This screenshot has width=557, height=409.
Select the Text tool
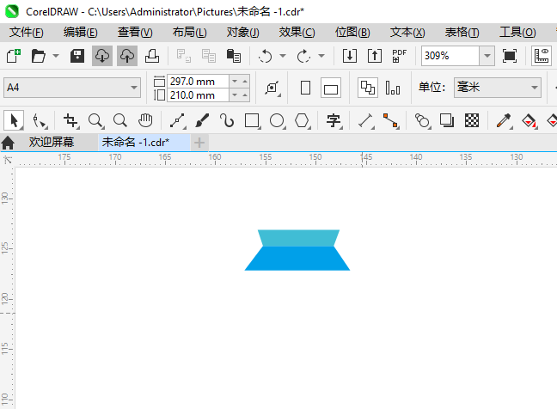tap(334, 120)
